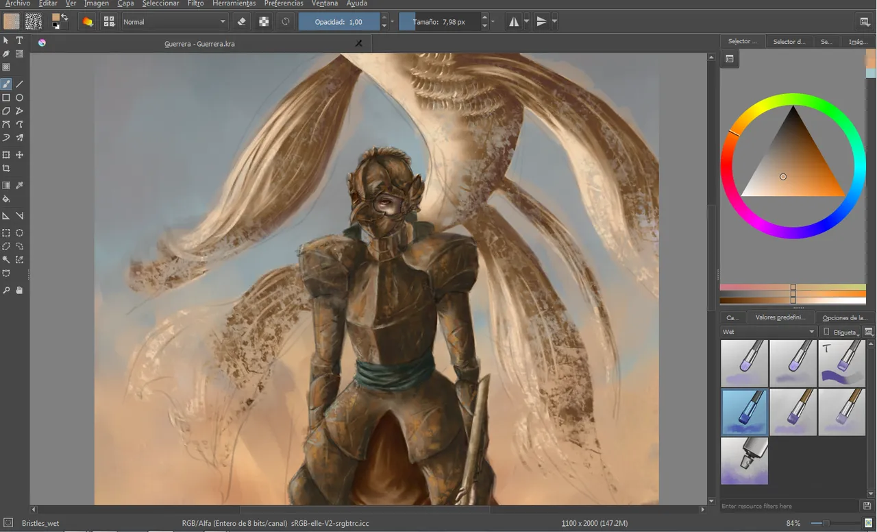
Task: Select the Pan hand tool
Action: pyautogui.click(x=20, y=291)
